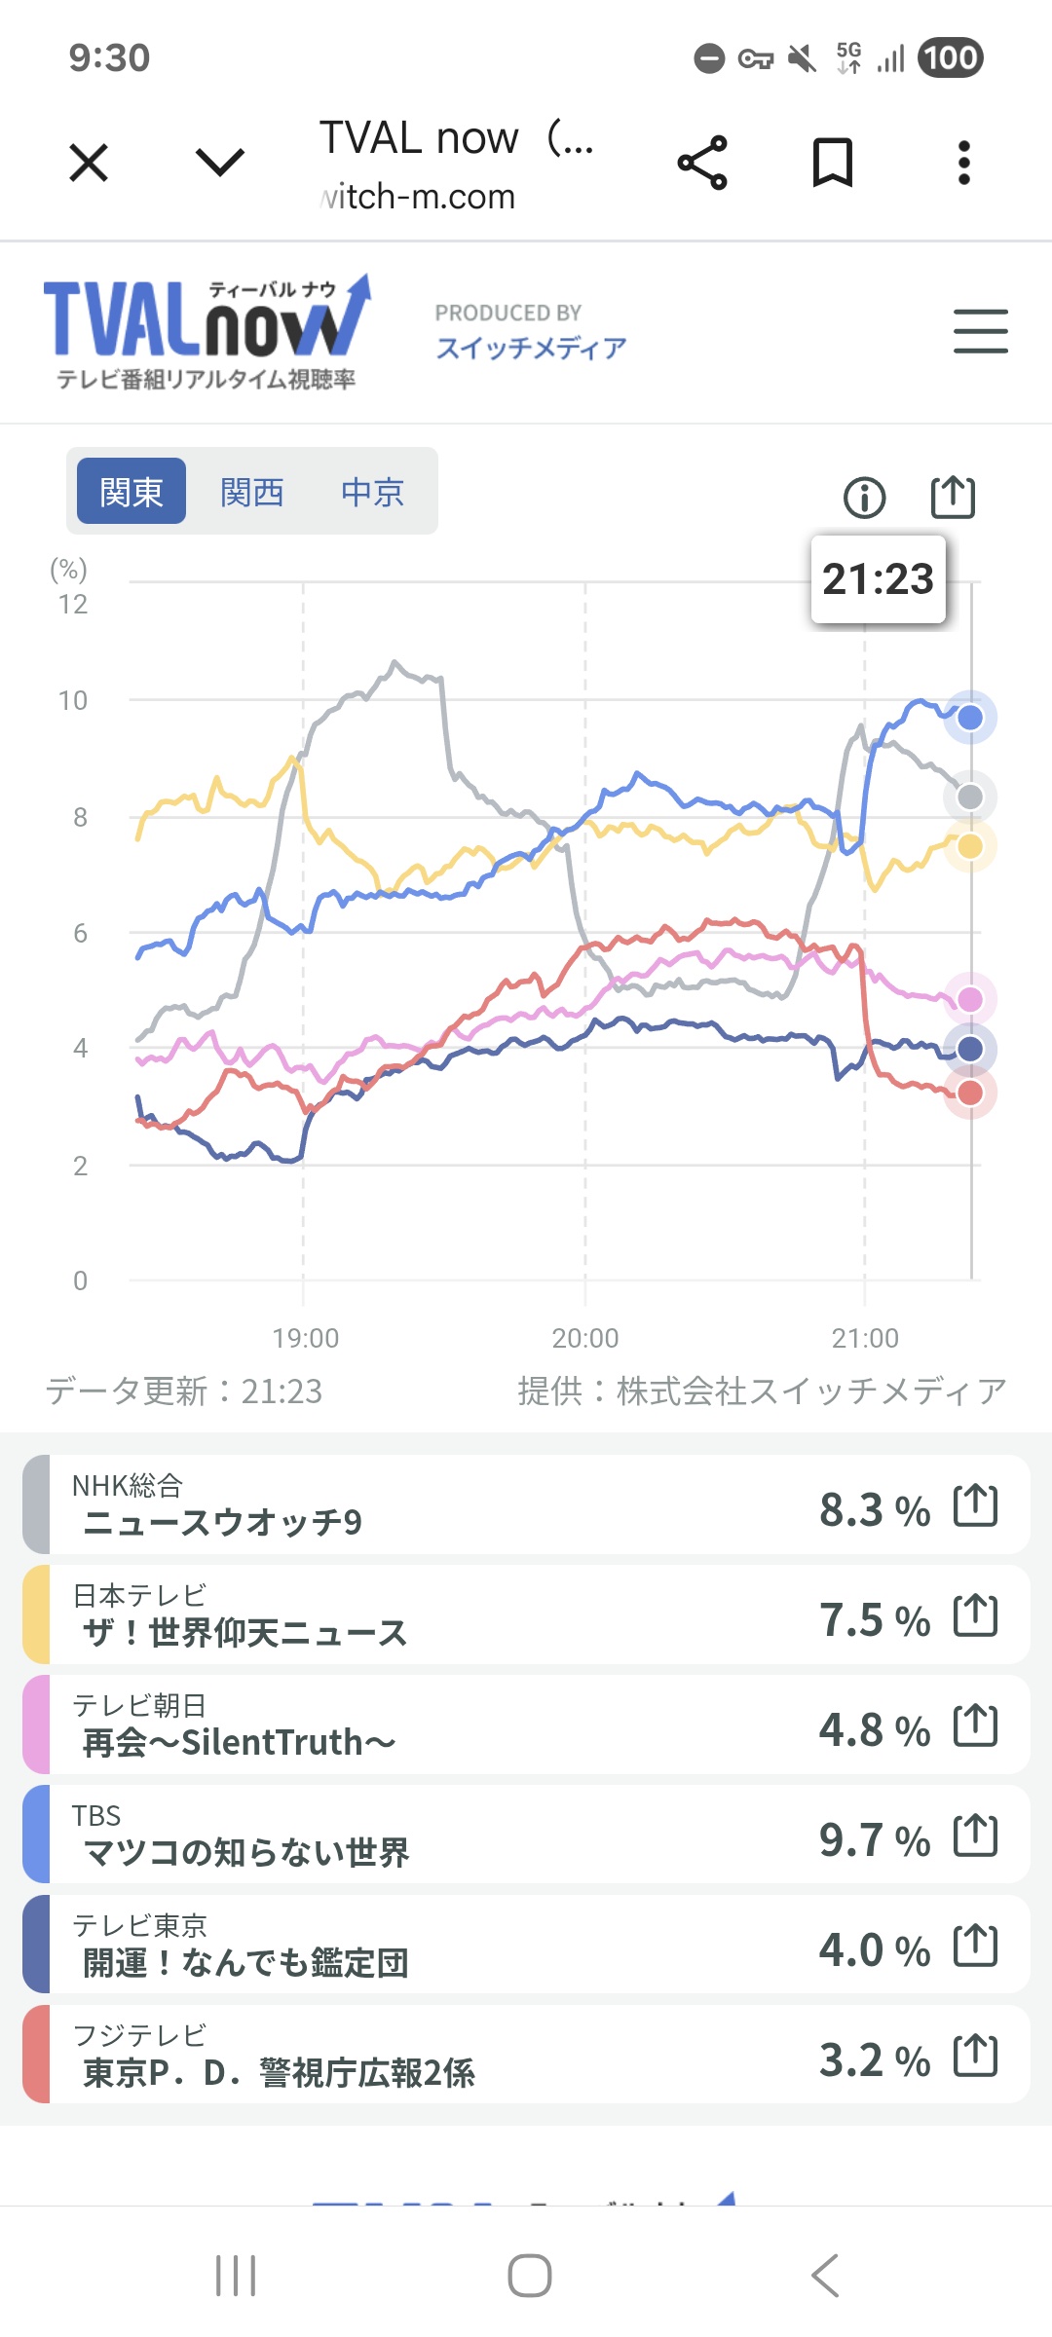
Task: Share フジテレビ 3.2% rating row
Action: [975, 2057]
